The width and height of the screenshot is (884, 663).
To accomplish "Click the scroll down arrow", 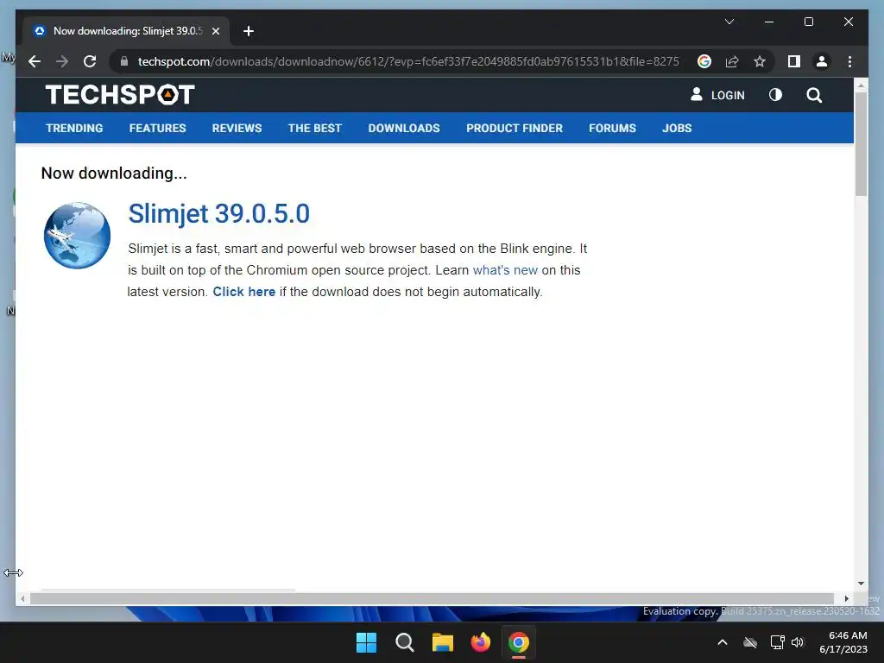I will click(861, 584).
